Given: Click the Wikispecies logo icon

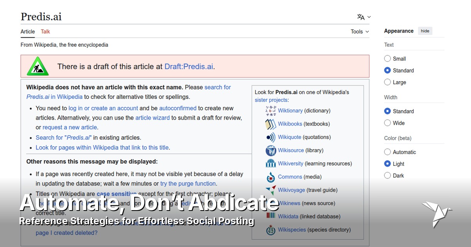Looking at the screenshot, I should tap(271, 230).
